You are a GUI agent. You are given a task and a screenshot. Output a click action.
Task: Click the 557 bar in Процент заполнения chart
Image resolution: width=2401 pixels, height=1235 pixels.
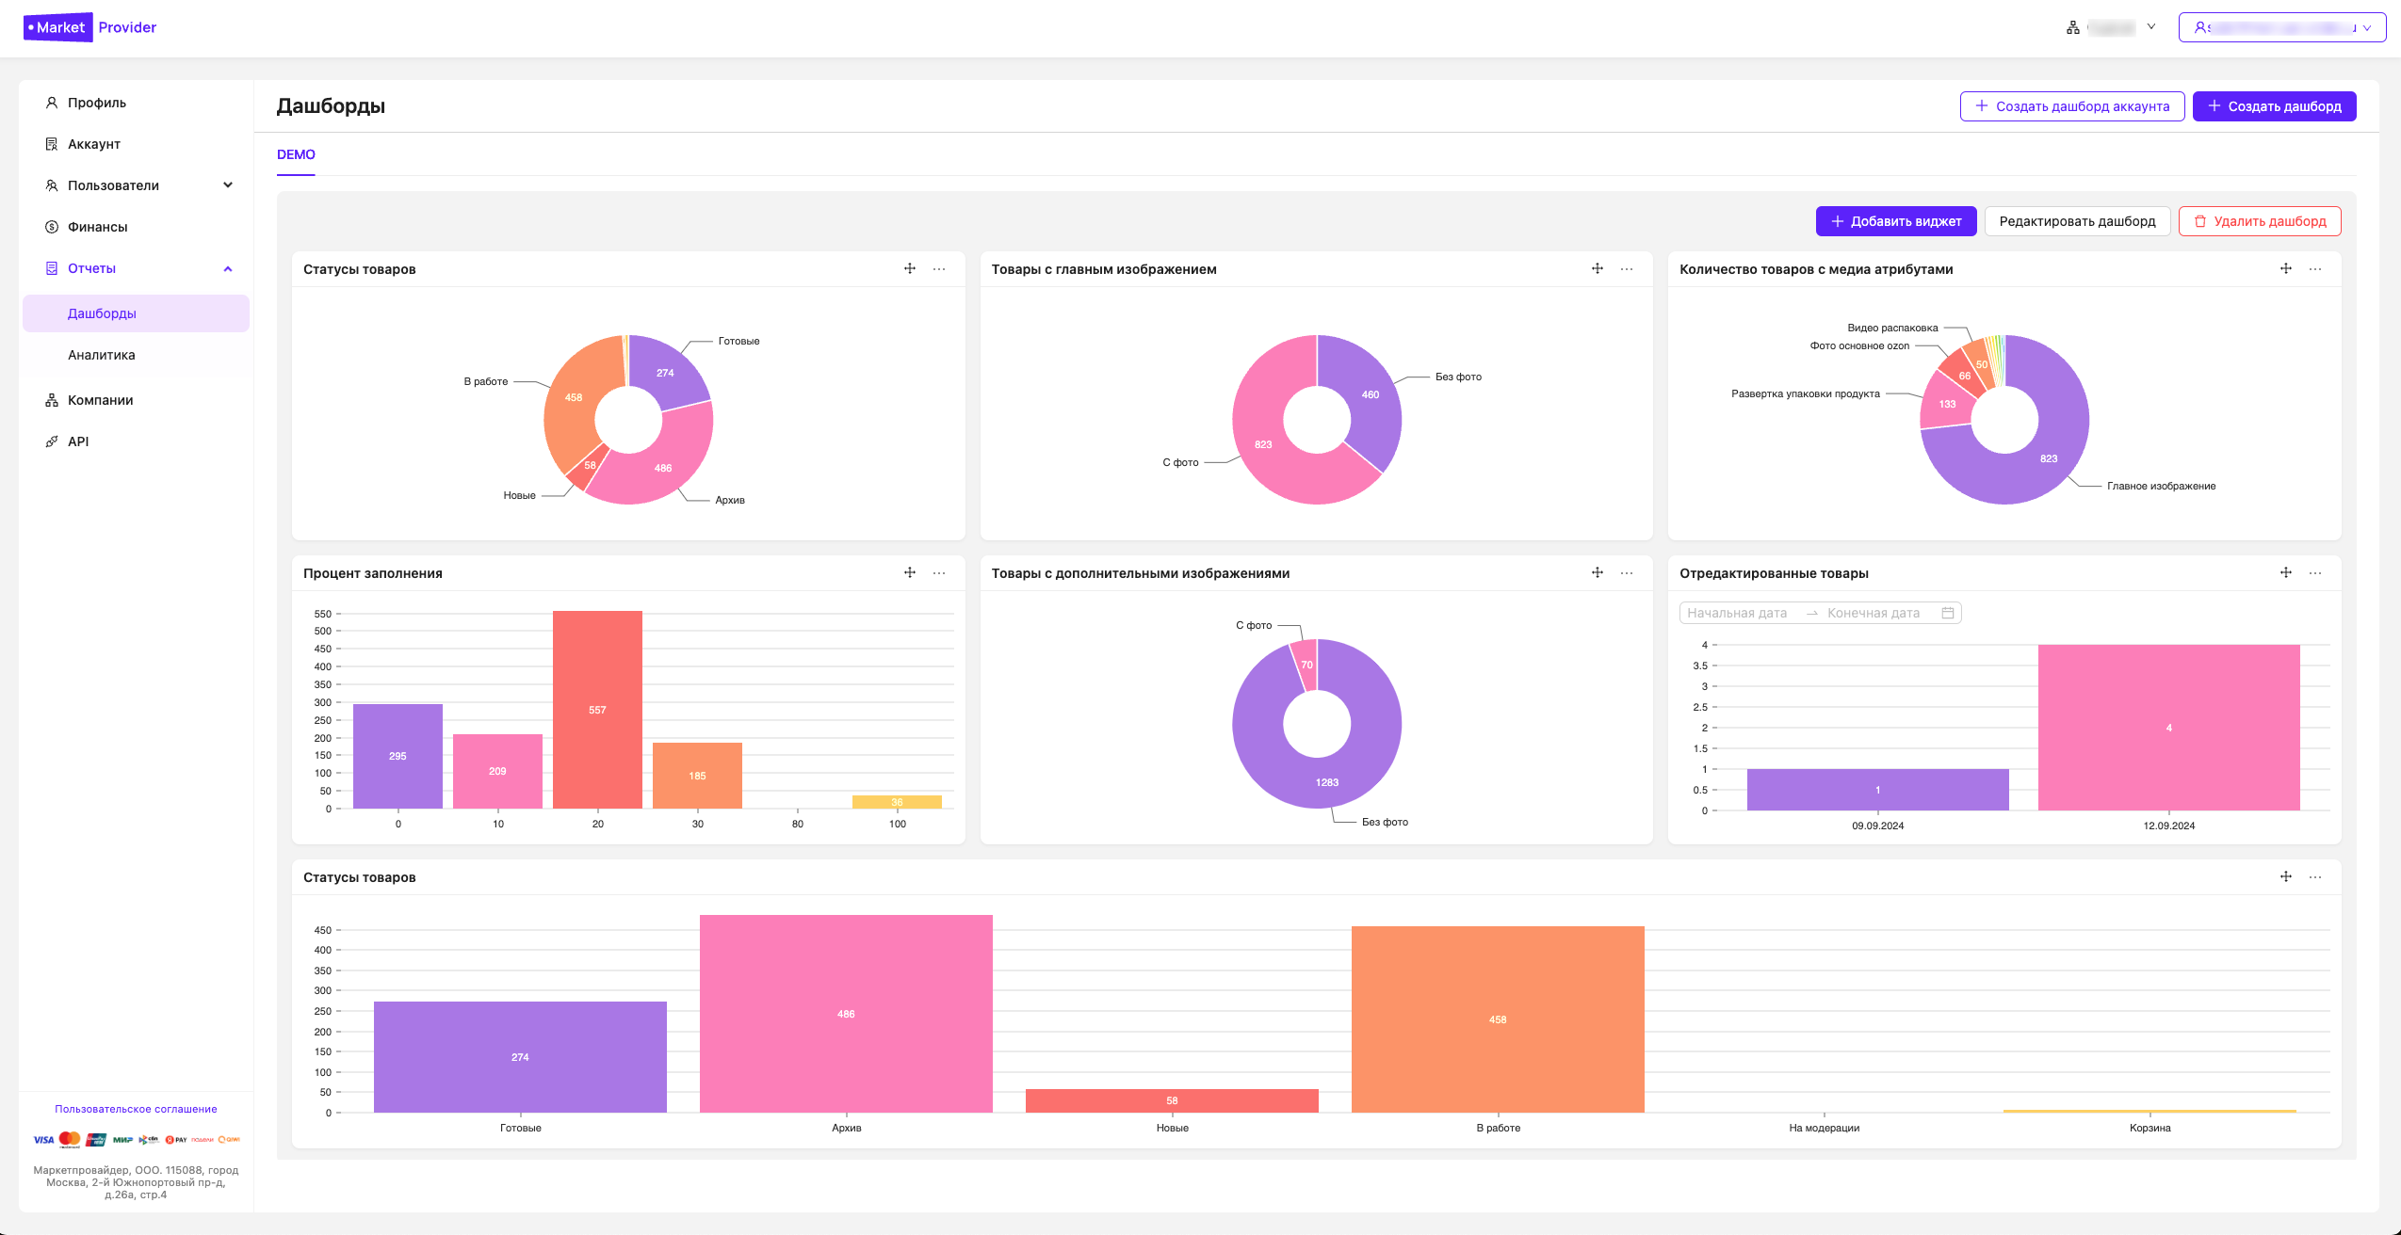pos(597,710)
